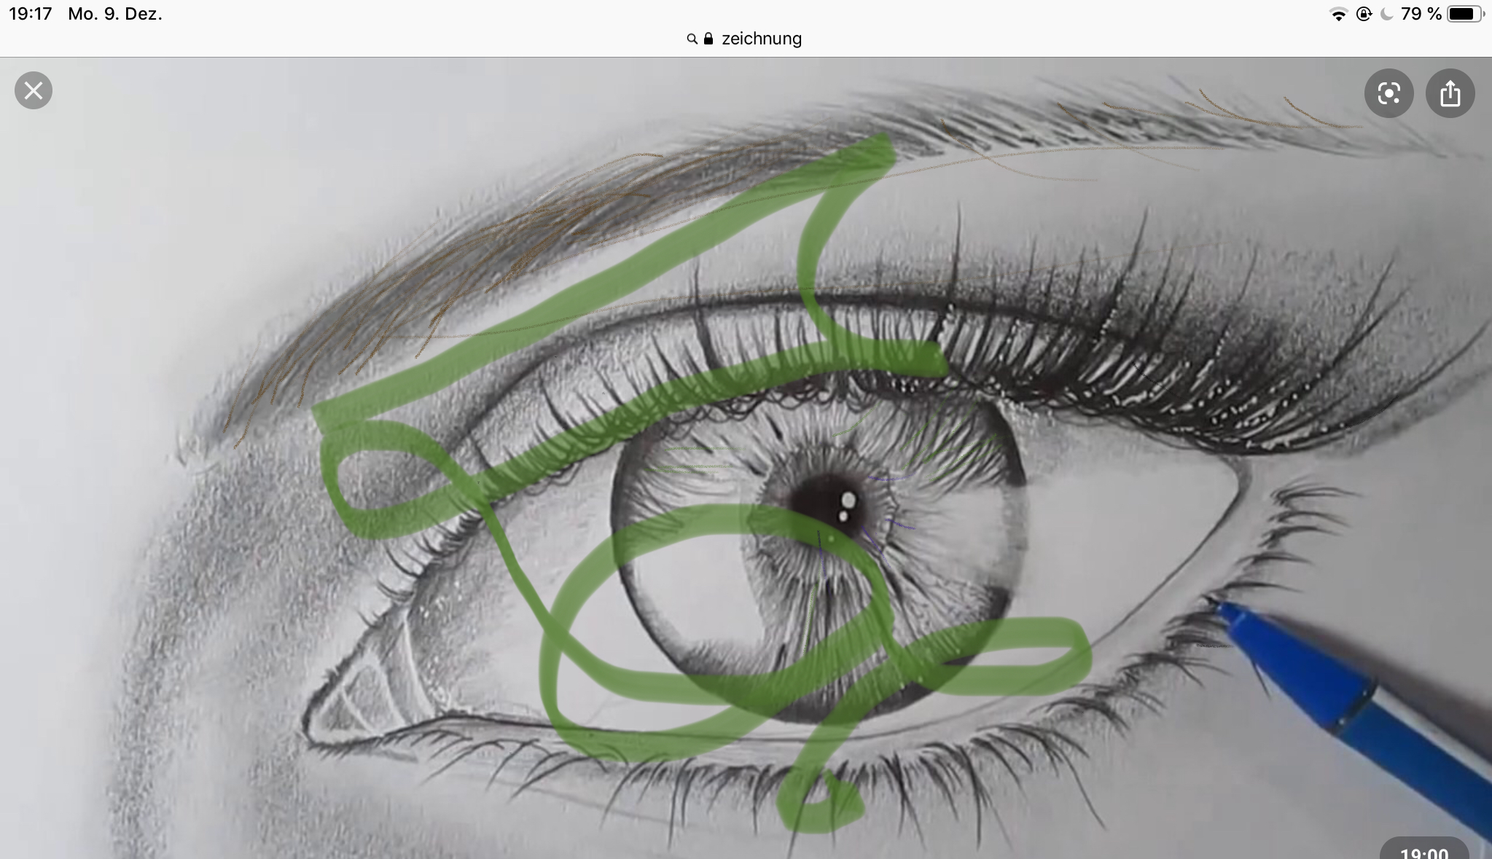
Task: Tap the visual search lens icon
Action: [x=1389, y=93]
